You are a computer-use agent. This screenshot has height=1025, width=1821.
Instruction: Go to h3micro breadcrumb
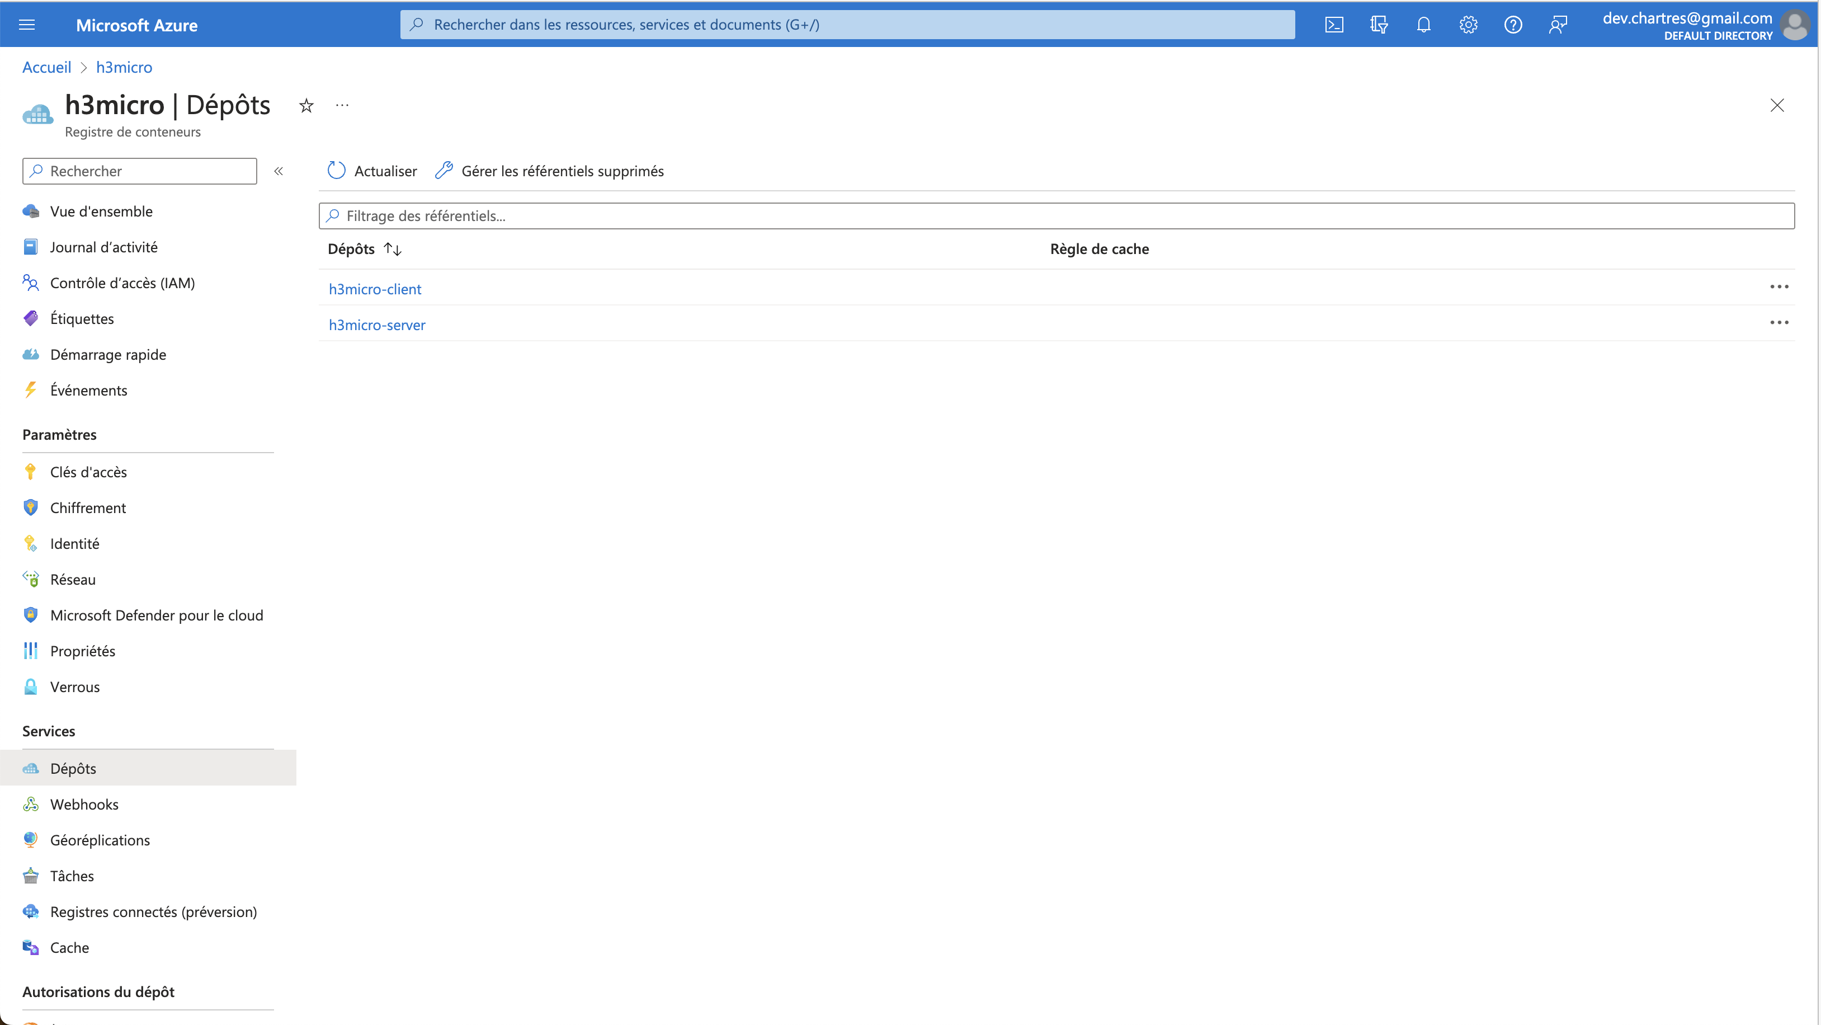coord(124,67)
